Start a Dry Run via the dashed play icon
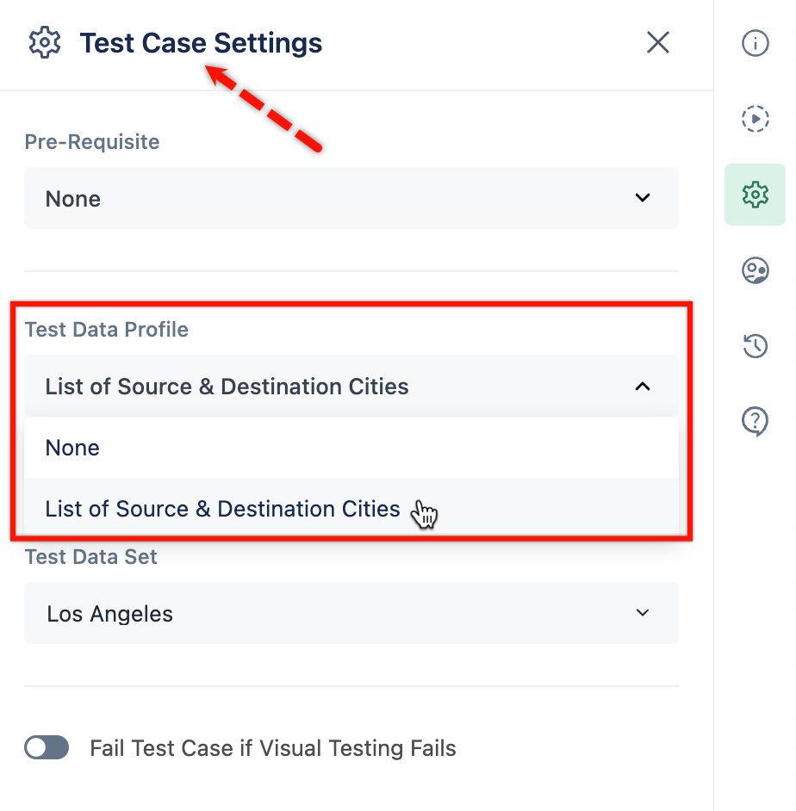Screen dimensions: 796x811 (756, 119)
